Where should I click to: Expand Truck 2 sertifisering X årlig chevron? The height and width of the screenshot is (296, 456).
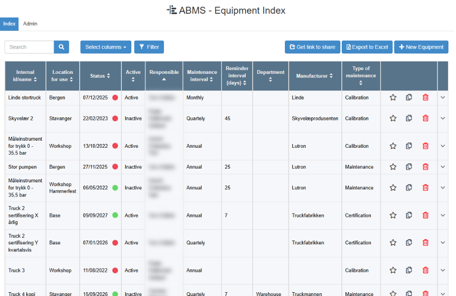[x=443, y=215]
